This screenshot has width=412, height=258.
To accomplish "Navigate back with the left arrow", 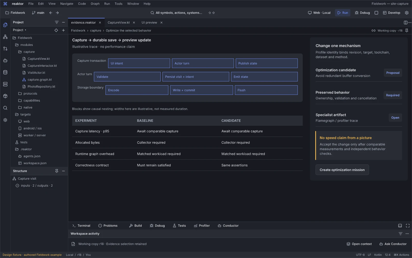I will click(51, 13).
